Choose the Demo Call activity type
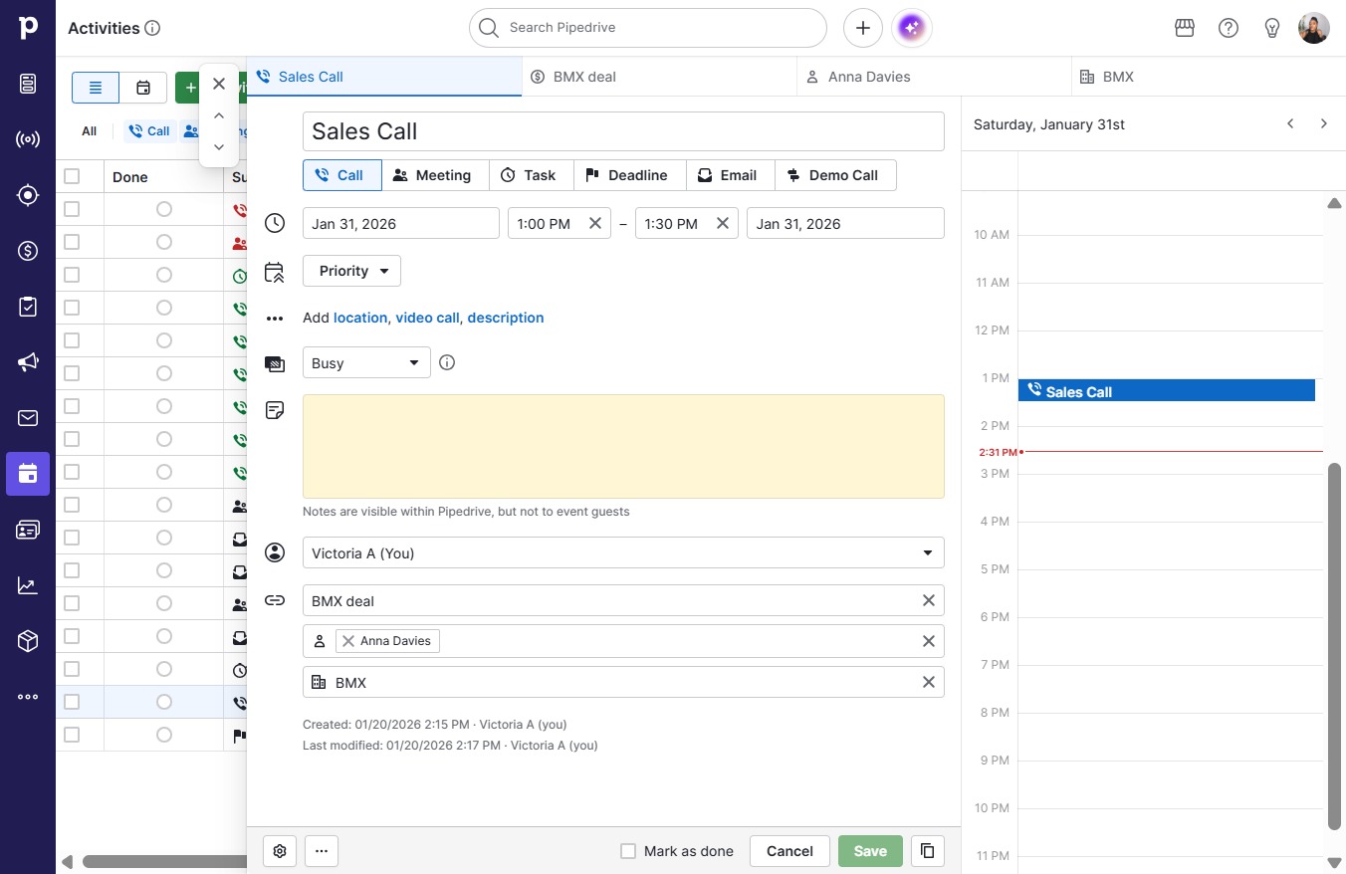The image size is (1346, 874). coord(834,175)
